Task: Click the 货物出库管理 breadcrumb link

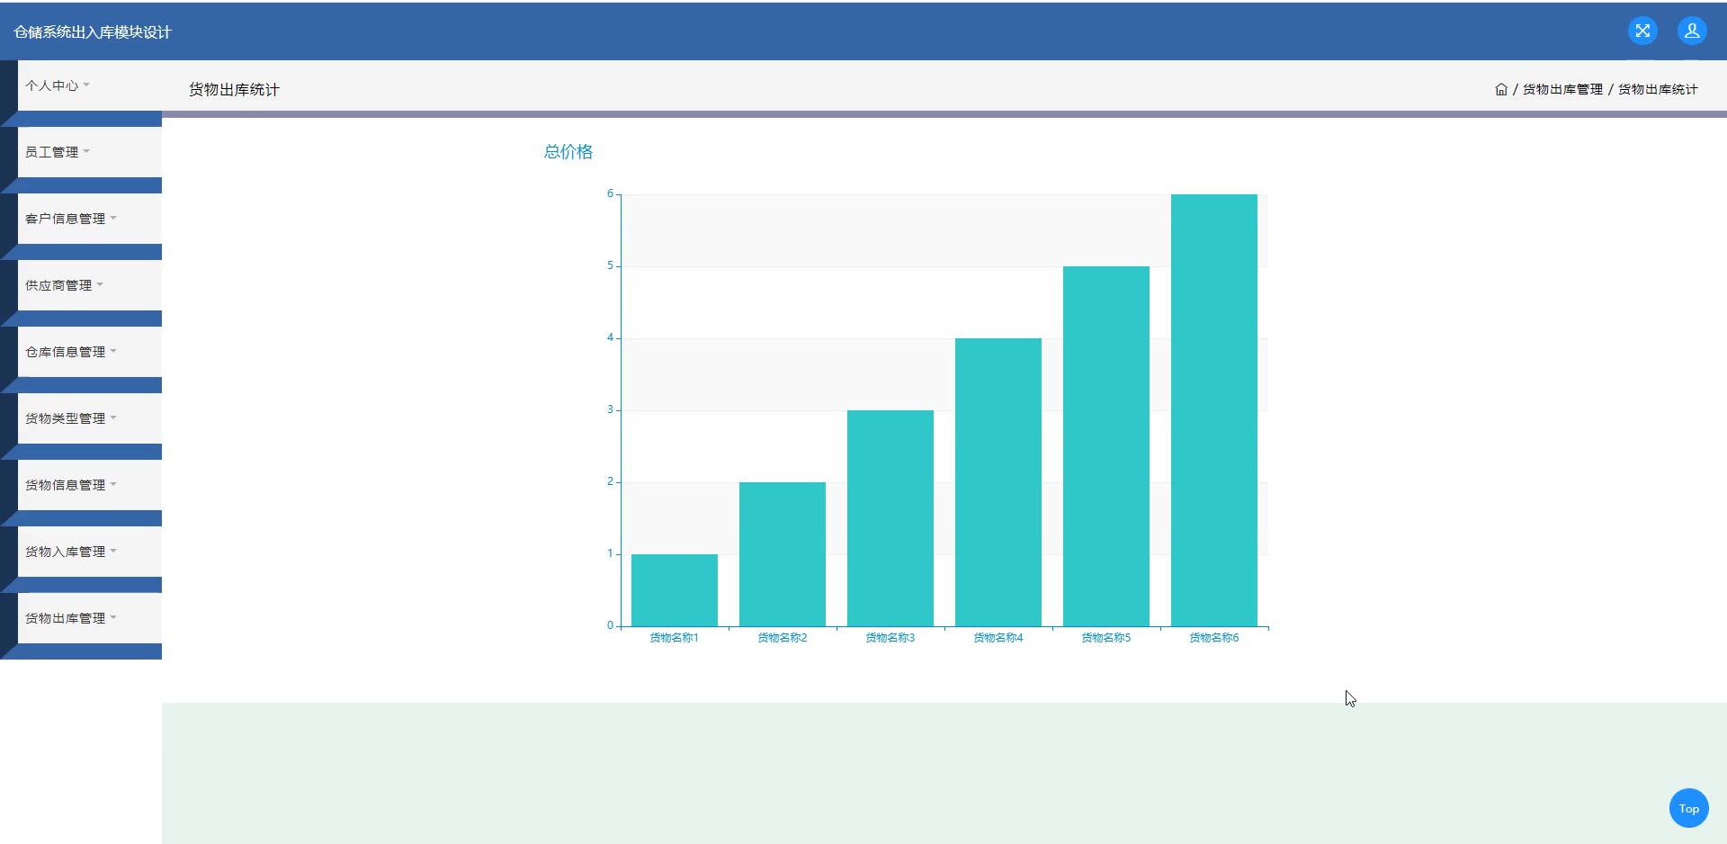Action: coord(1562,89)
